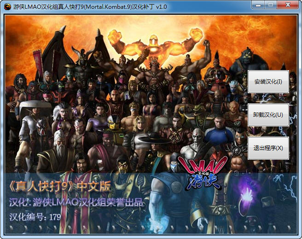This screenshot has width=302, height=239.
Task: Click the 汉化编号: 179 text
Action: [x=35, y=217]
